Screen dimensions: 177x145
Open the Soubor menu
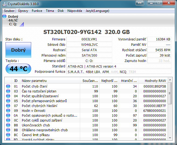(9, 11)
